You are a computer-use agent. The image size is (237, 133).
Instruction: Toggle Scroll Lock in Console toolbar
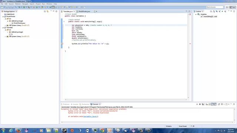209,104
